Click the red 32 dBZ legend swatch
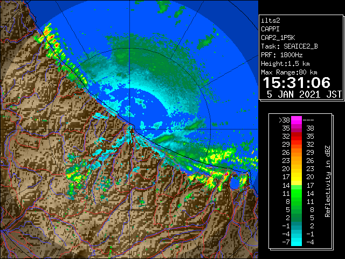This screenshot has height=259, width=345. 296,137
